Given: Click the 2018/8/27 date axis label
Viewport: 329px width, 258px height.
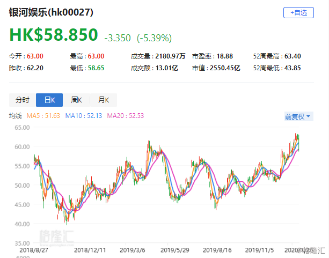Looking at the screenshot, I should (34, 250).
